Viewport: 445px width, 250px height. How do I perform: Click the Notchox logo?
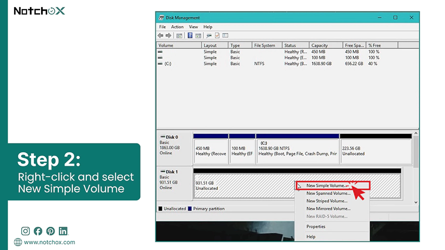click(40, 11)
